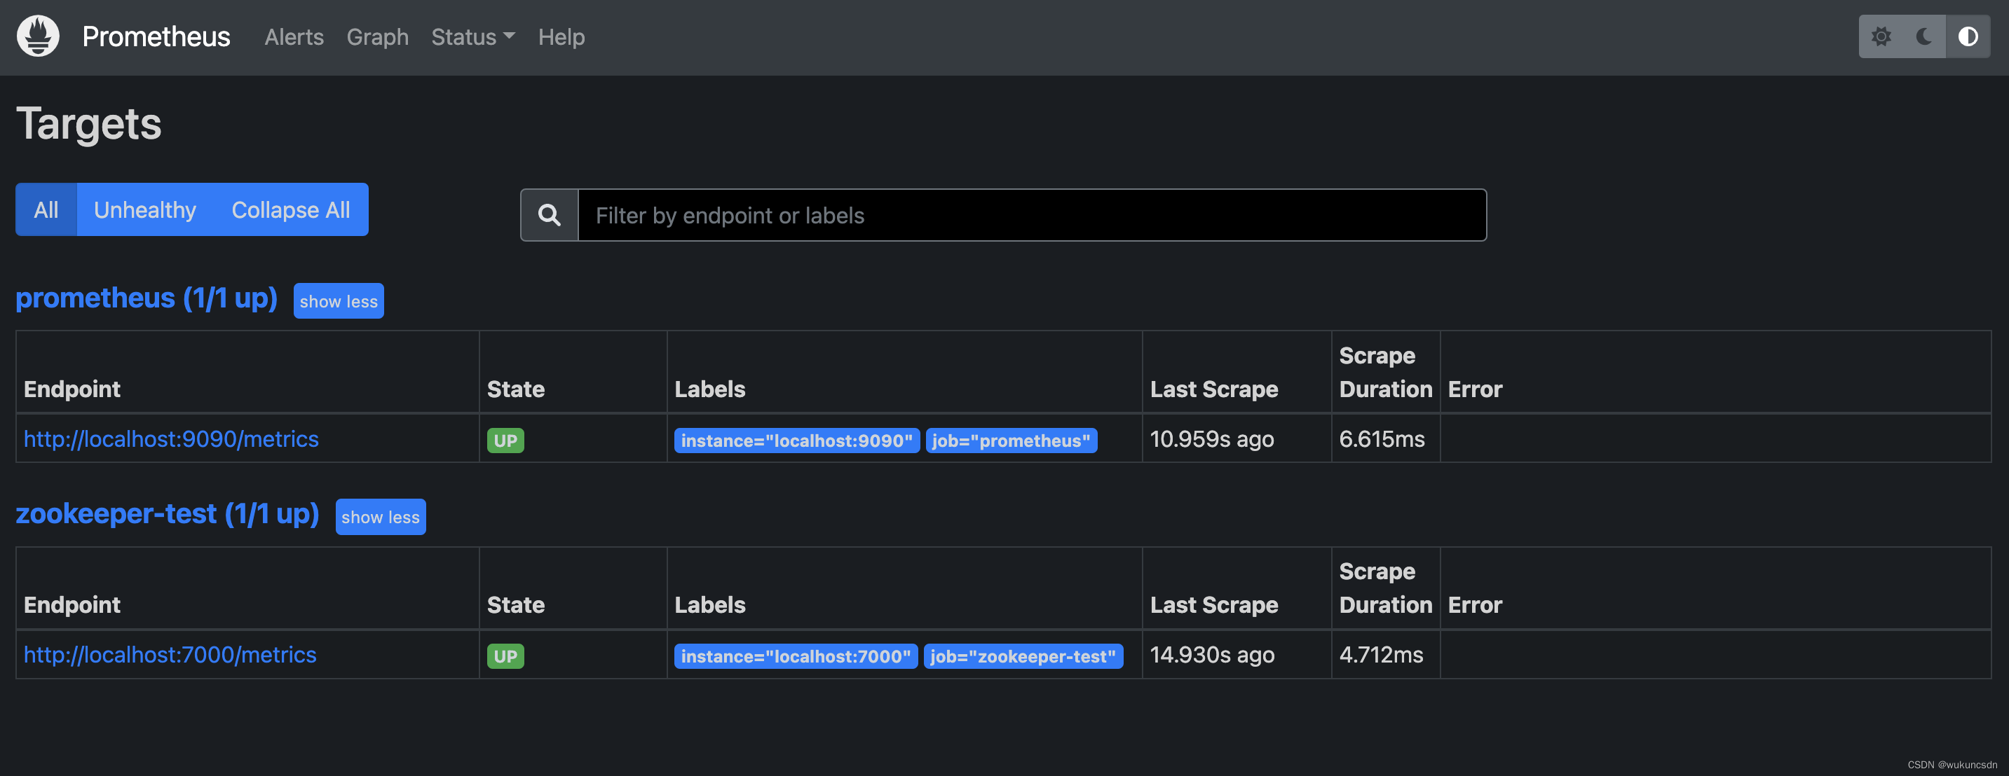This screenshot has height=776, width=2009.
Task: Open the localhost:7000/metrics endpoint link
Action: coord(170,654)
